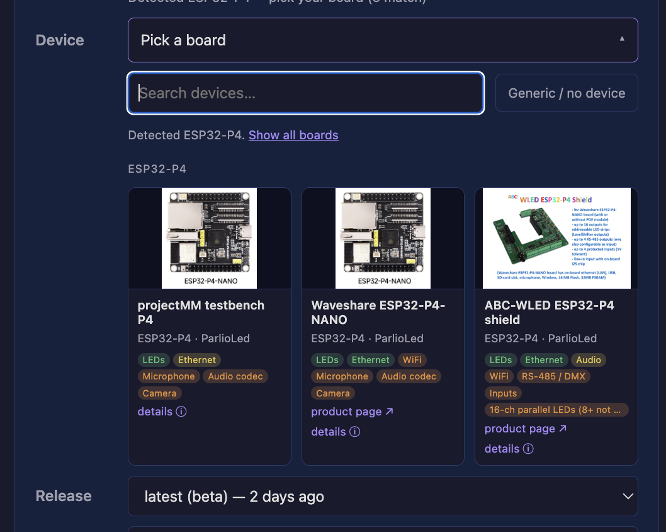Select Waveshare ESP32-P4-NANO board image
Screen dimensions: 666x532
[383, 238]
